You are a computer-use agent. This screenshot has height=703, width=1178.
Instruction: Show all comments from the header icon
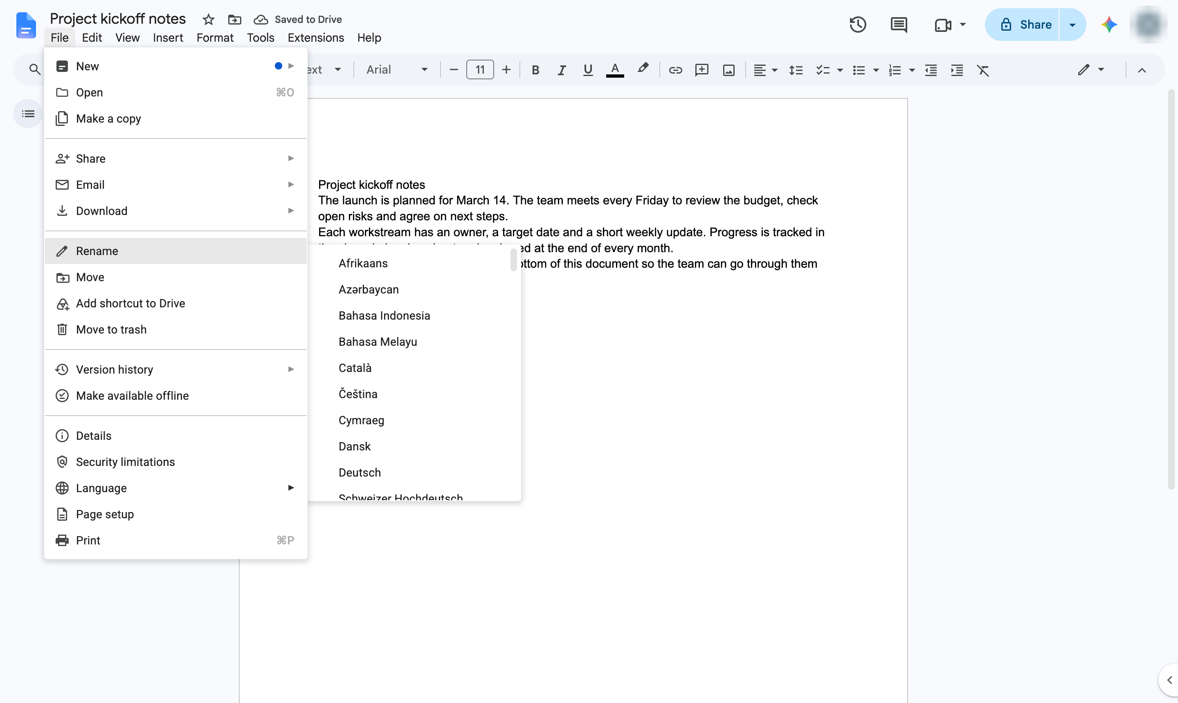898,24
